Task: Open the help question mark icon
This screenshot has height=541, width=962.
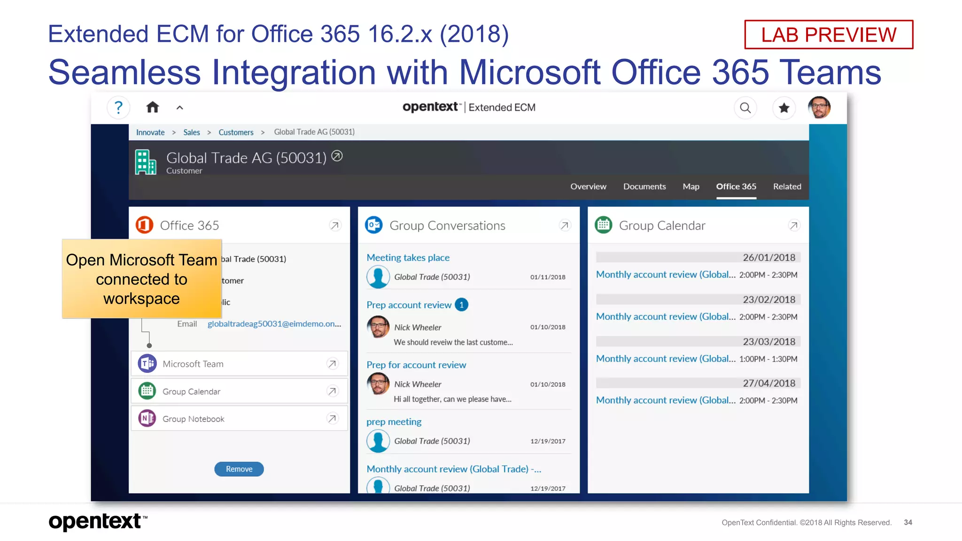Action: 118,108
